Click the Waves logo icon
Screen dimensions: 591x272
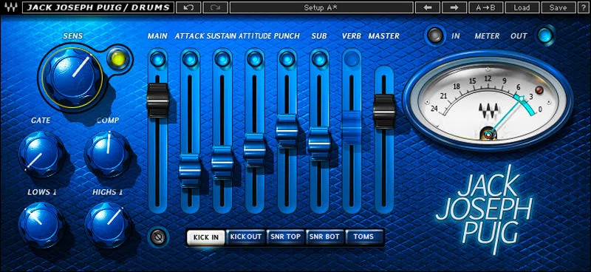tap(10, 7)
